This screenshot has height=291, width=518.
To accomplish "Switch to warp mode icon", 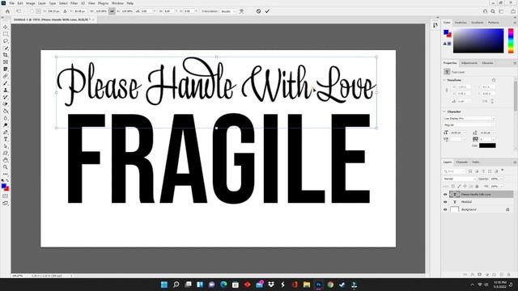I will click(241, 11).
